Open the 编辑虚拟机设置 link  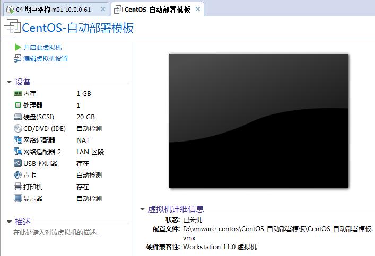pos(46,58)
